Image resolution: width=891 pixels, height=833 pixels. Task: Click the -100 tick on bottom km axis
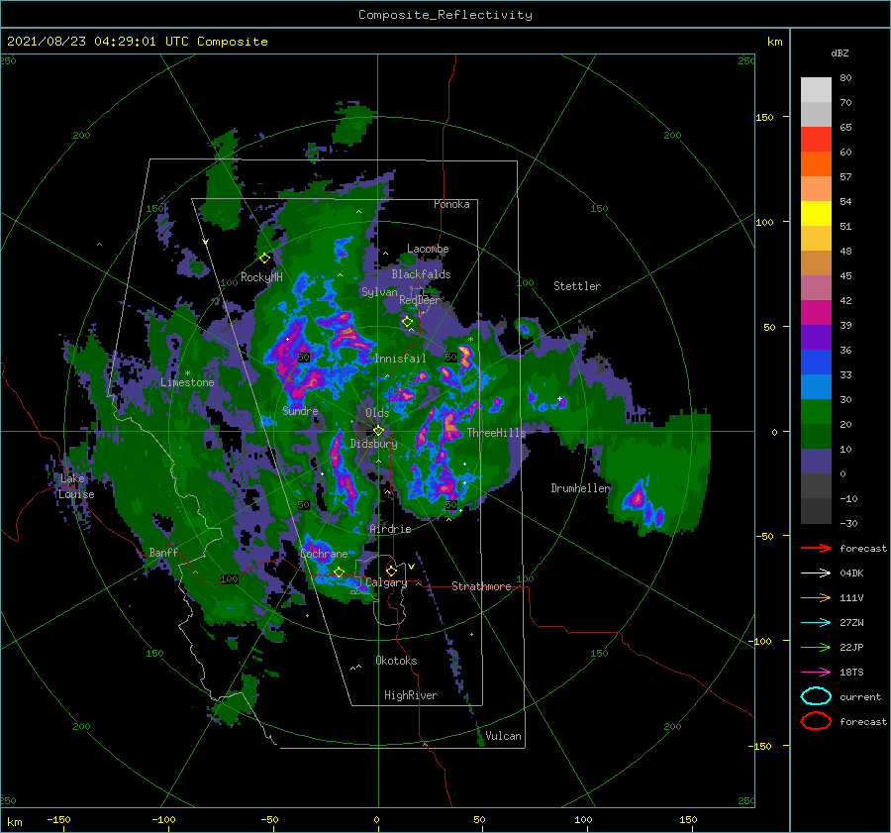(x=163, y=819)
